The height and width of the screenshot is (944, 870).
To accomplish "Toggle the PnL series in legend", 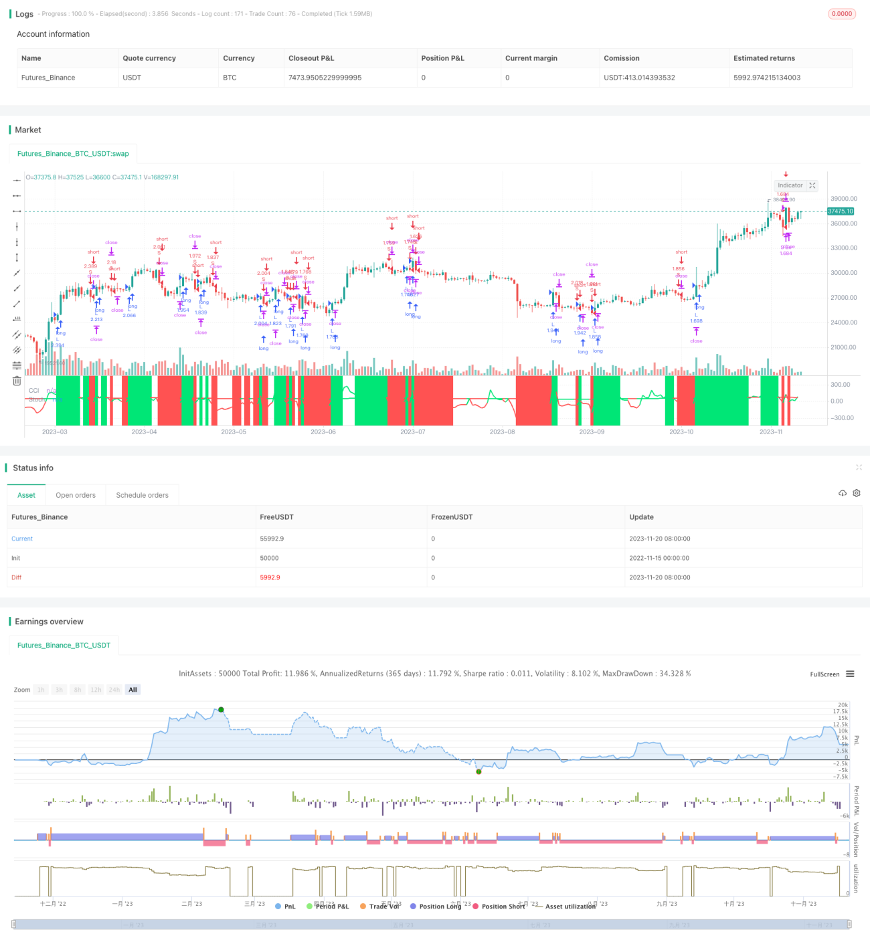I will (x=285, y=907).
